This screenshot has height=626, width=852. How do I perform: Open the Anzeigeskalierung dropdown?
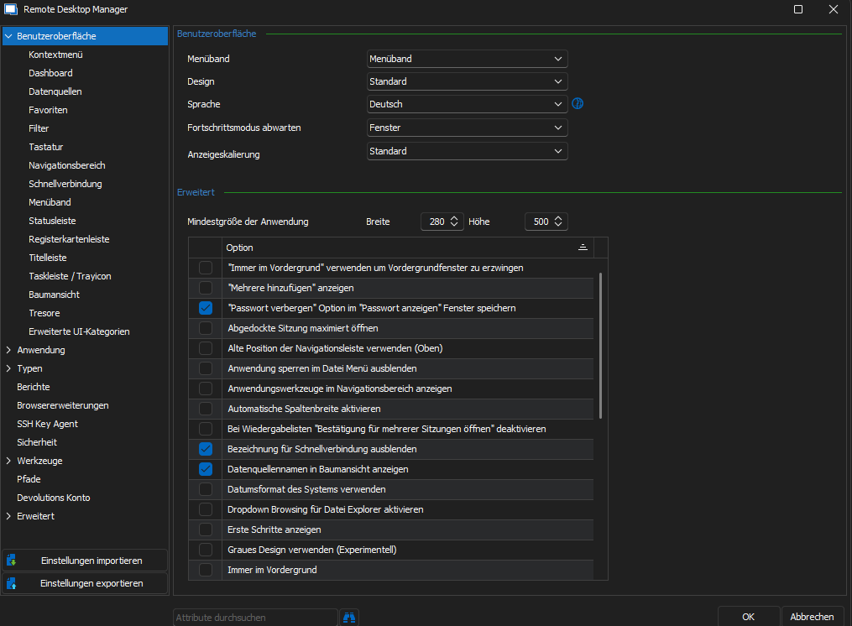(x=468, y=151)
